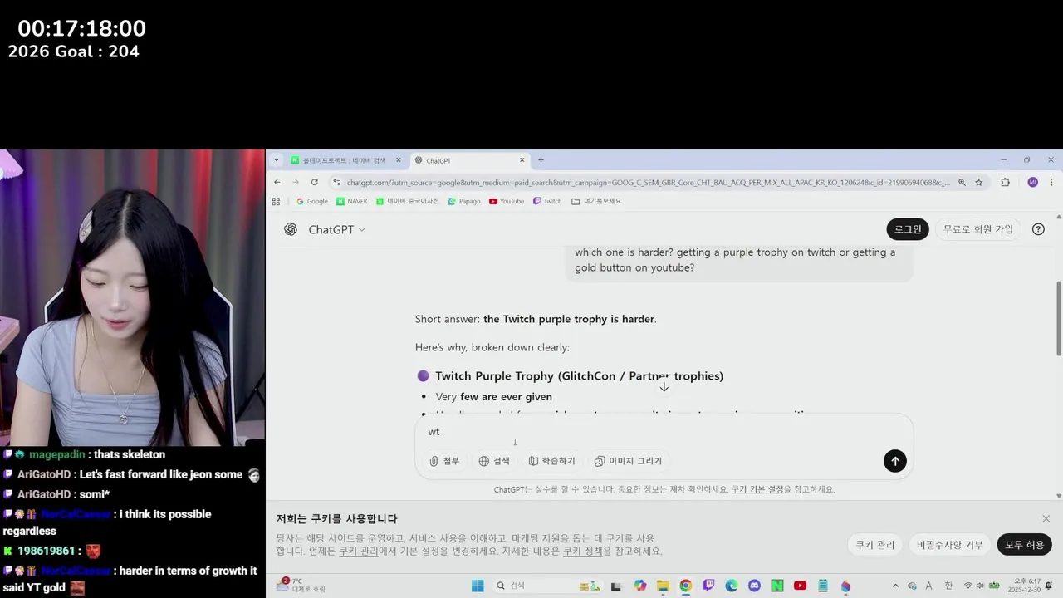Click the 'Twitch Purple Trophy' response heading

pos(579,376)
